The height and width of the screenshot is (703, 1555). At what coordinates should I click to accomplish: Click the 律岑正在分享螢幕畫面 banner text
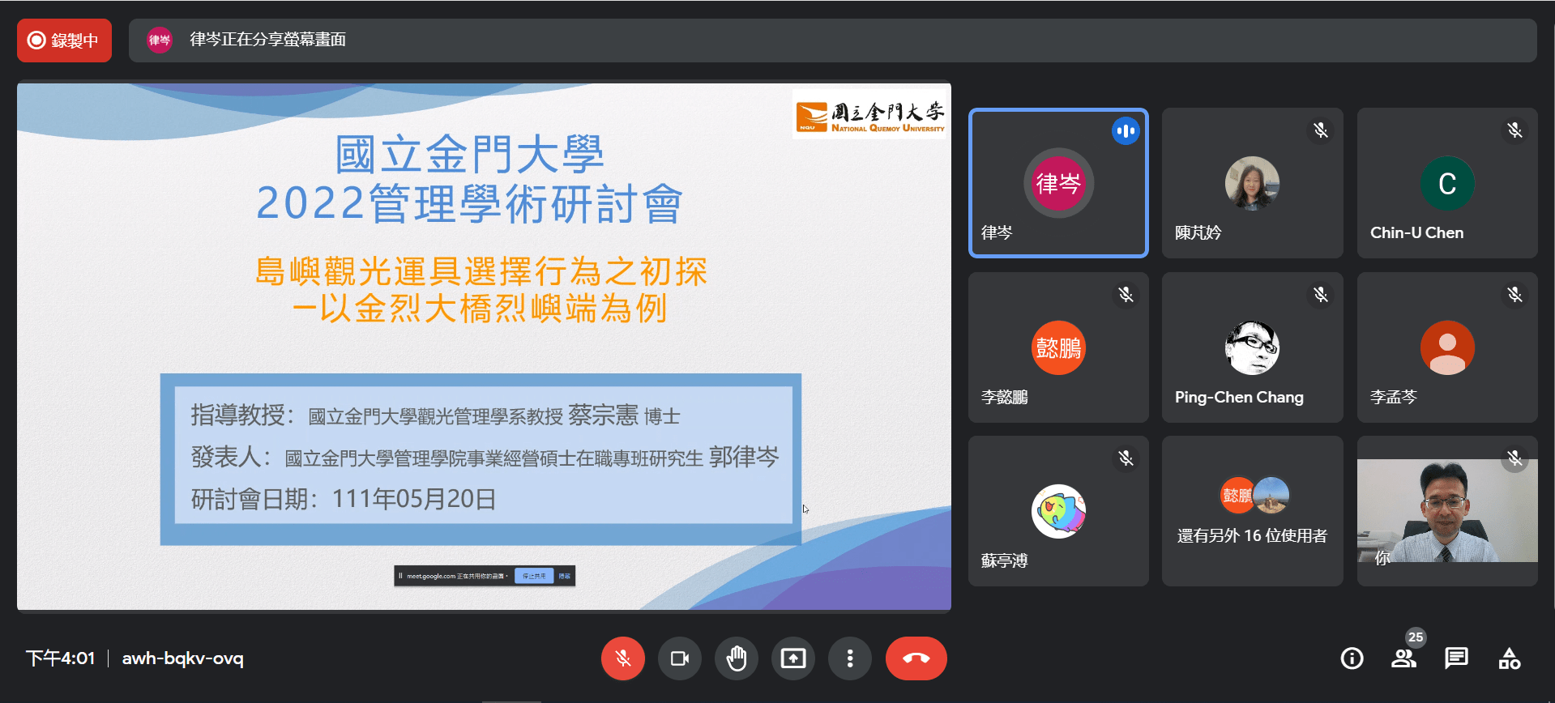[x=268, y=40]
